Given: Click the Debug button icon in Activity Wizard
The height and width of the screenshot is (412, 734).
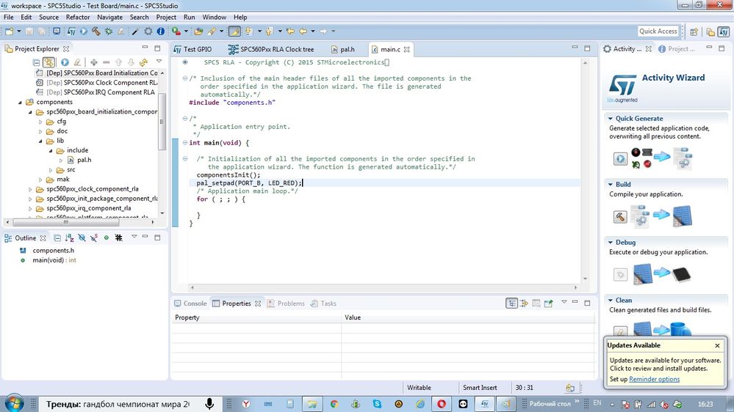Looking at the screenshot, I should [620, 274].
